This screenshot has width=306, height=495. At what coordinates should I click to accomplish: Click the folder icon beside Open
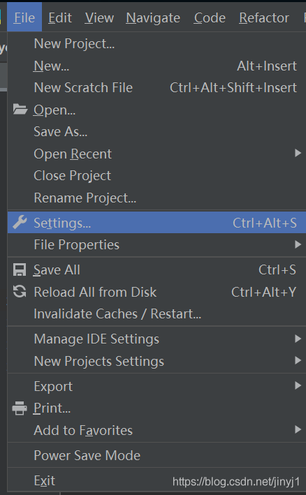pyautogui.click(x=20, y=110)
